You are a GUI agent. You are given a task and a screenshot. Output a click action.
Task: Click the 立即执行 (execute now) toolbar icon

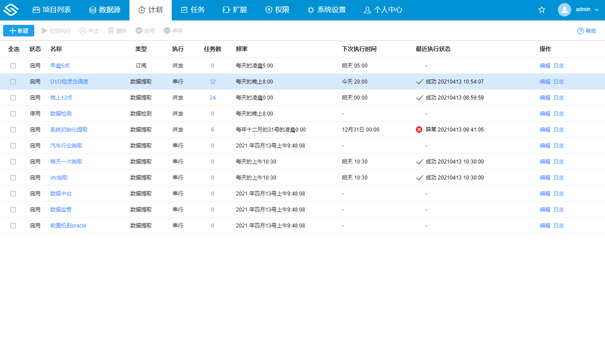coord(43,31)
